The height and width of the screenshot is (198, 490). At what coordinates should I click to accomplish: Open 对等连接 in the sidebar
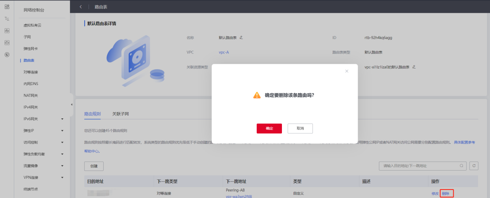pos(31,72)
